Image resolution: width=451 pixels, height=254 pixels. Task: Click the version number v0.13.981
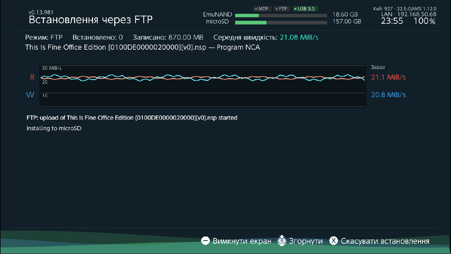[41, 12]
